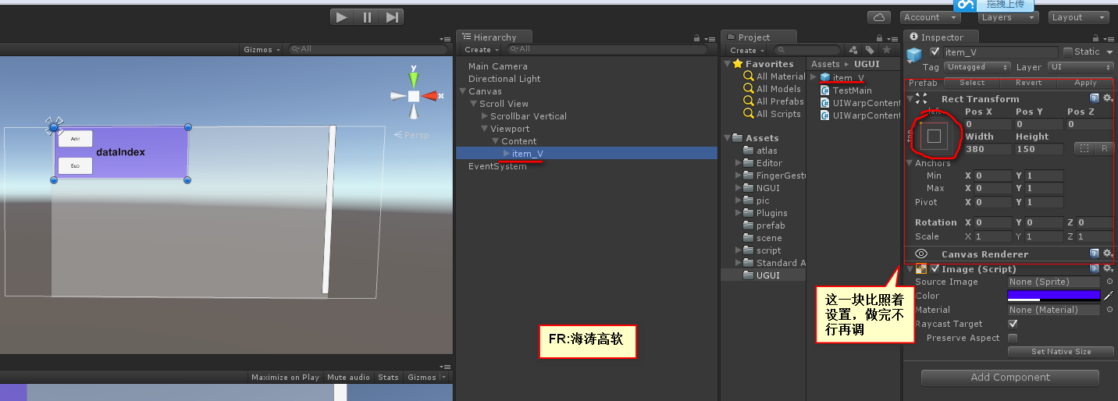Advance one frame with the Step button
The width and height of the screenshot is (1118, 401).
coord(391,16)
